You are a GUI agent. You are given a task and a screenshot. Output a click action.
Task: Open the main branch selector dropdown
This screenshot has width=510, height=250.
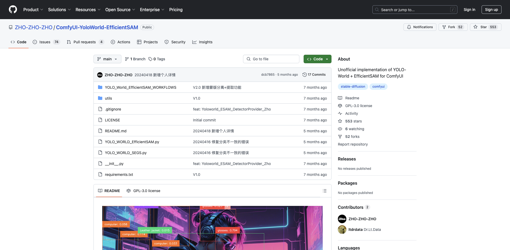pyautogui.click(x=107, y=59)
